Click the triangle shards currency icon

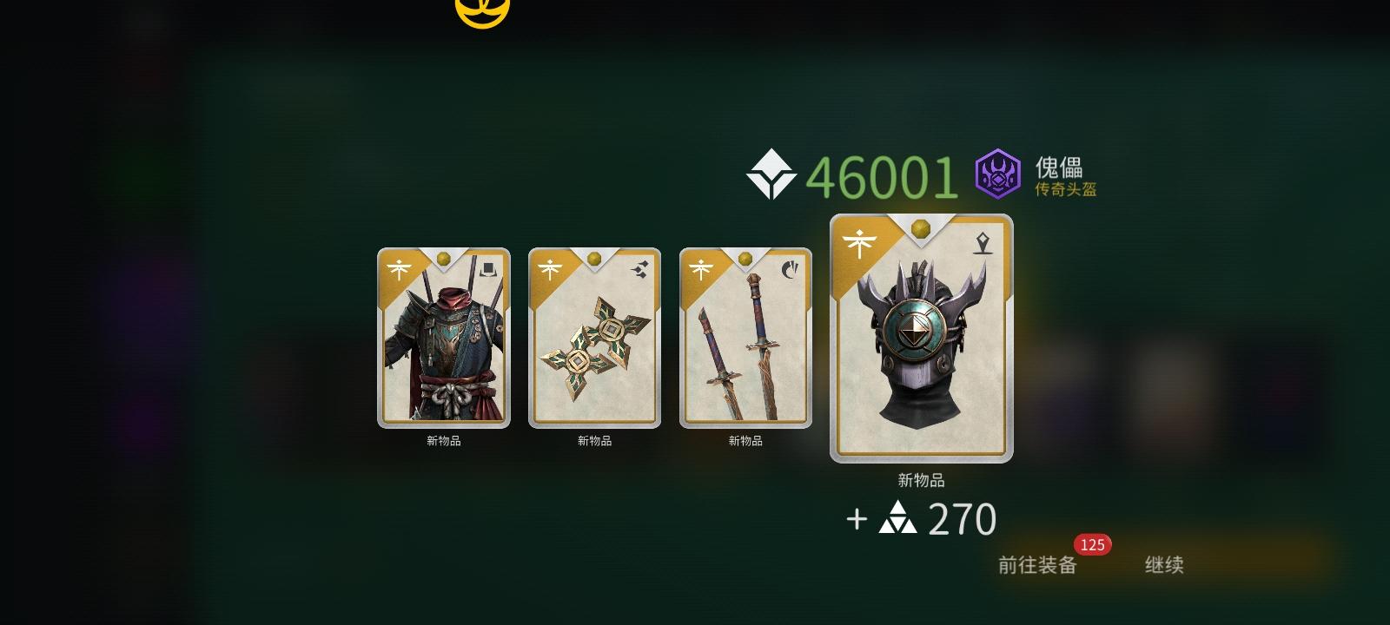897,517
